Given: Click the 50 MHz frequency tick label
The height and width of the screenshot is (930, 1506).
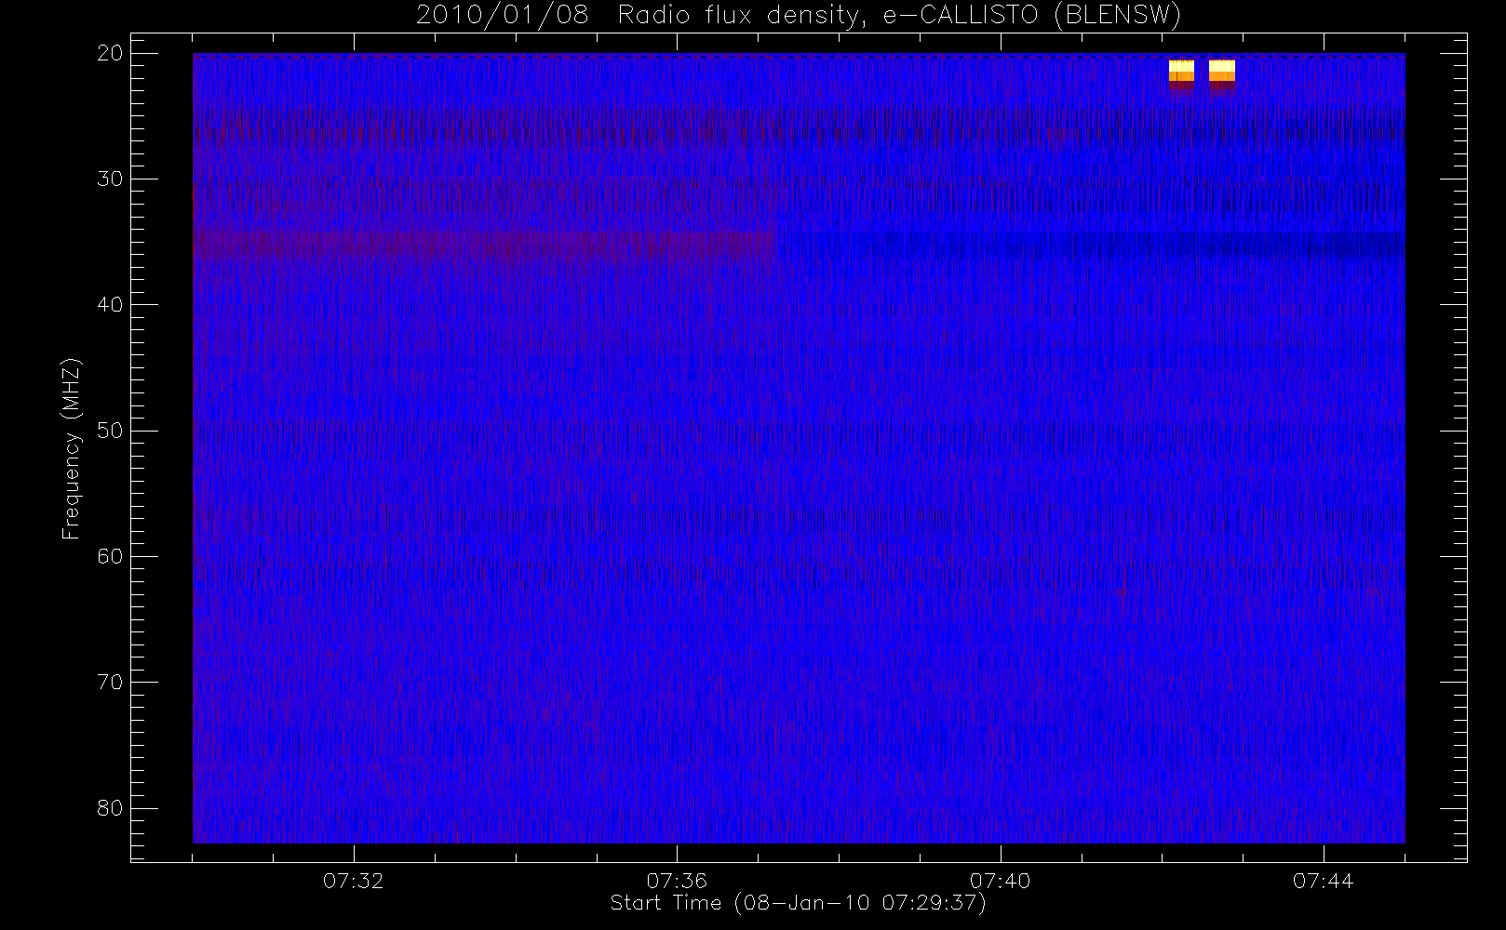Looking at the screenshot, I should (x=110, y=431).
